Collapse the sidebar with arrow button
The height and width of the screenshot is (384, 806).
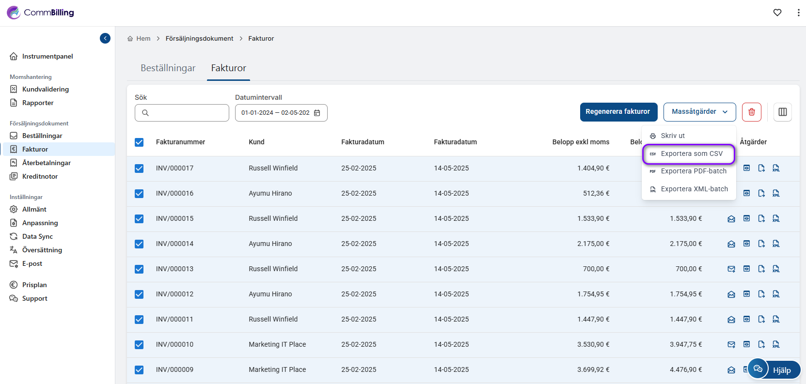tap(105, 38)
